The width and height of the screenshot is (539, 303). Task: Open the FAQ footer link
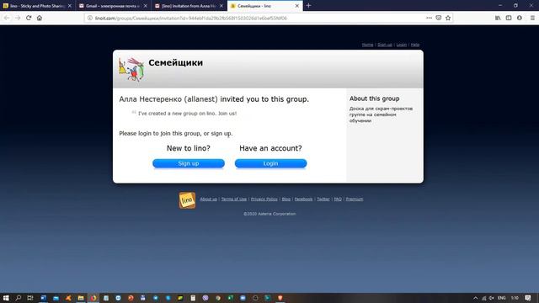point(338,199)
